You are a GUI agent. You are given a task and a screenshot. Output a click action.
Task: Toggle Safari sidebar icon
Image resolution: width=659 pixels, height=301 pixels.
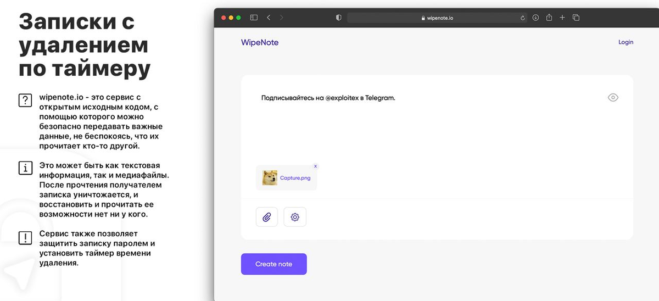pyautogui.click(x=254, y=18)
